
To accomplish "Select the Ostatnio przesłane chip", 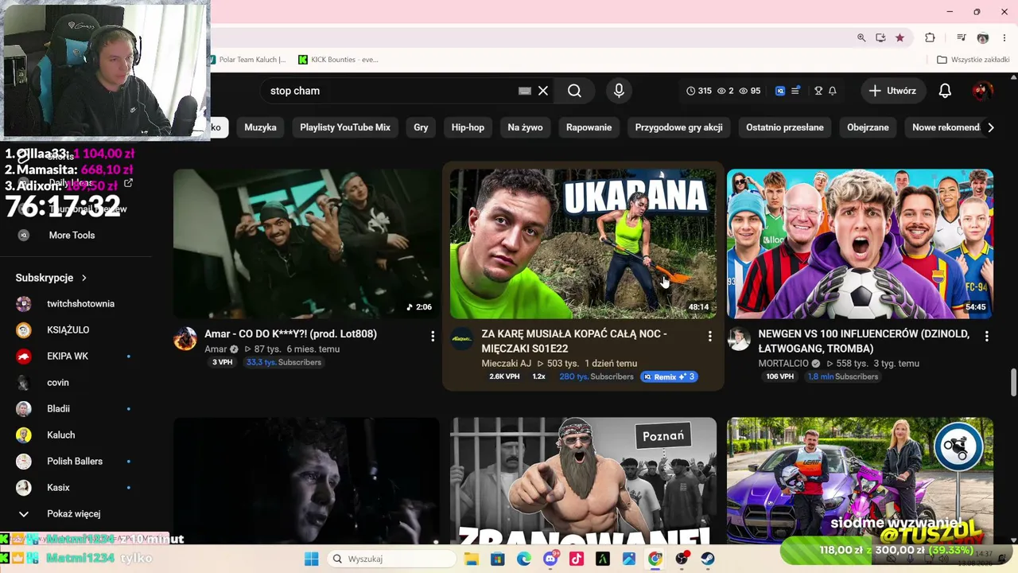I will point(784,127).
